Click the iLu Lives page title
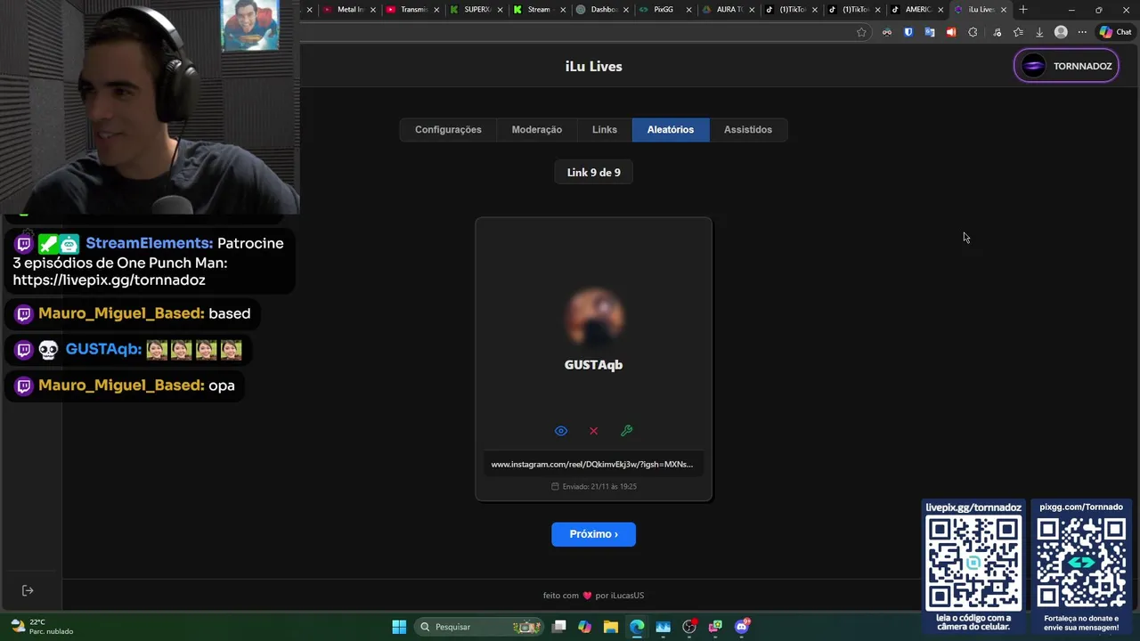Image resolution: width=1140 pixels, height=641 pixels. (x=594, y=67)
